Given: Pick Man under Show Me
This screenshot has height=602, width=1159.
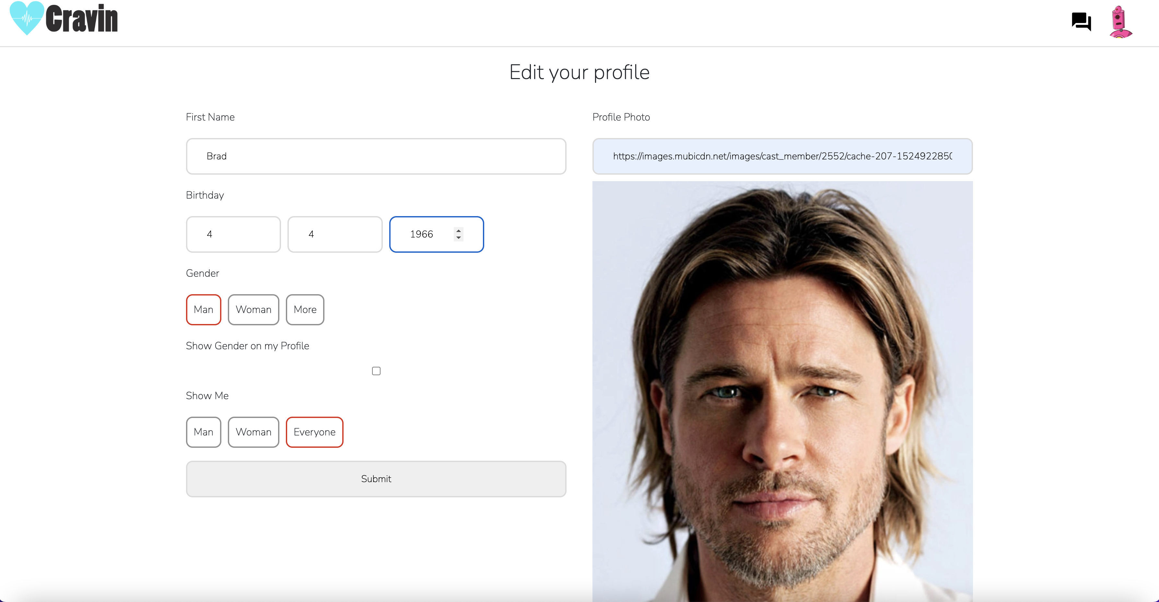Looking at the screenshot, I should (x=203, y=432).
